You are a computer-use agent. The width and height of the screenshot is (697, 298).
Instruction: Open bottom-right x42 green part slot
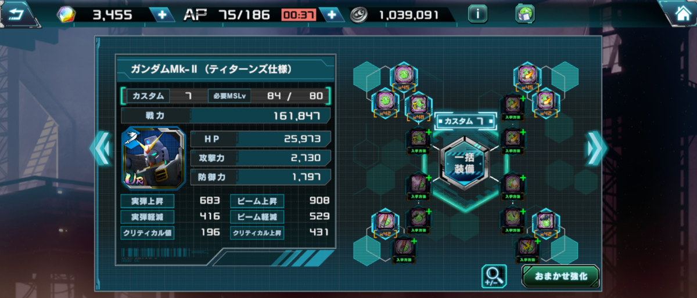tap(545, 223)
